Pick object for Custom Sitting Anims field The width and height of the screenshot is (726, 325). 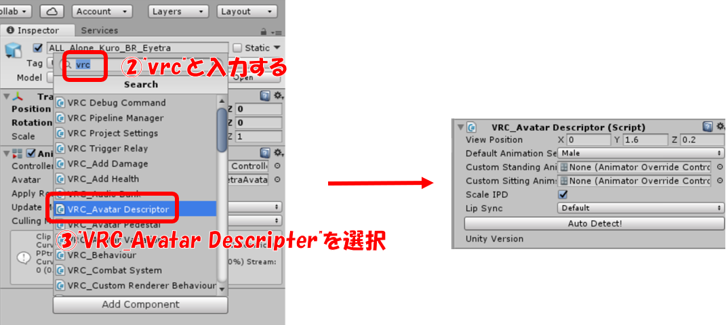719,181
